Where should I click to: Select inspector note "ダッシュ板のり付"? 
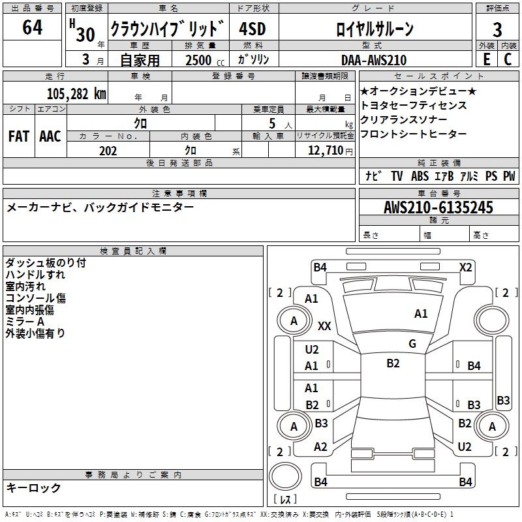(46, 263)
